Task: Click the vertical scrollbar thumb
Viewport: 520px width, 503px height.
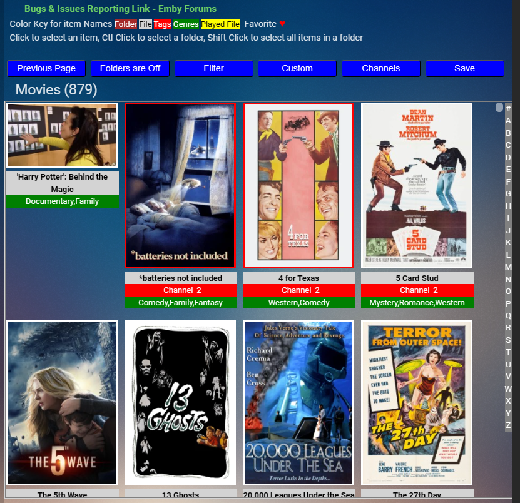Action: pos(499,108)
